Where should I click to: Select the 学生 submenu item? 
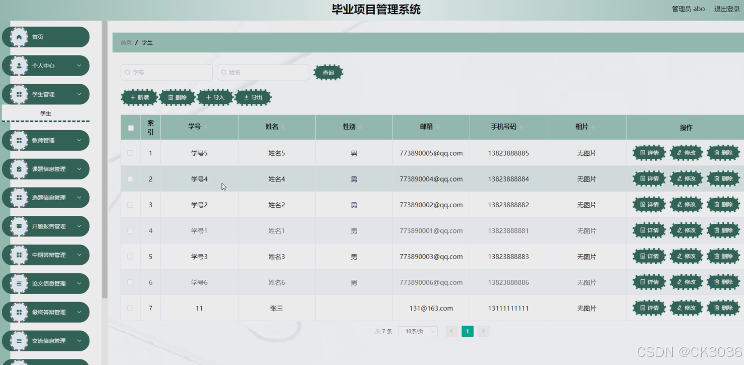[x=46, y=113]
